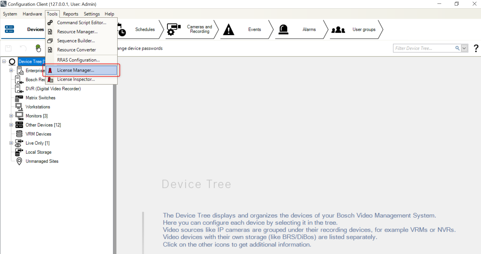
Task: Click the DVR recorder icon
Action: coord(19,89)
